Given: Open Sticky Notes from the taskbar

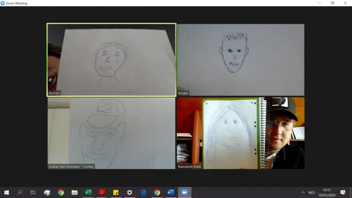Looking at the screenshot, I should [x=116, y=192].
